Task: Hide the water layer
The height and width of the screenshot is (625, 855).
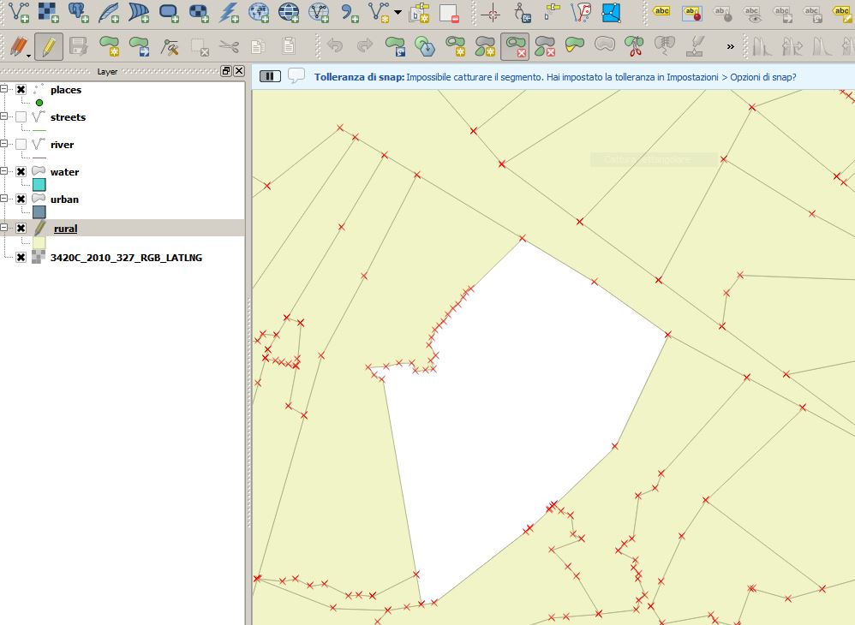Action: (x=21, y=171)
